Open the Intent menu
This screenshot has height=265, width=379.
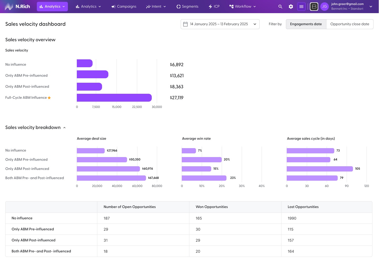click(x=156, y=7)
